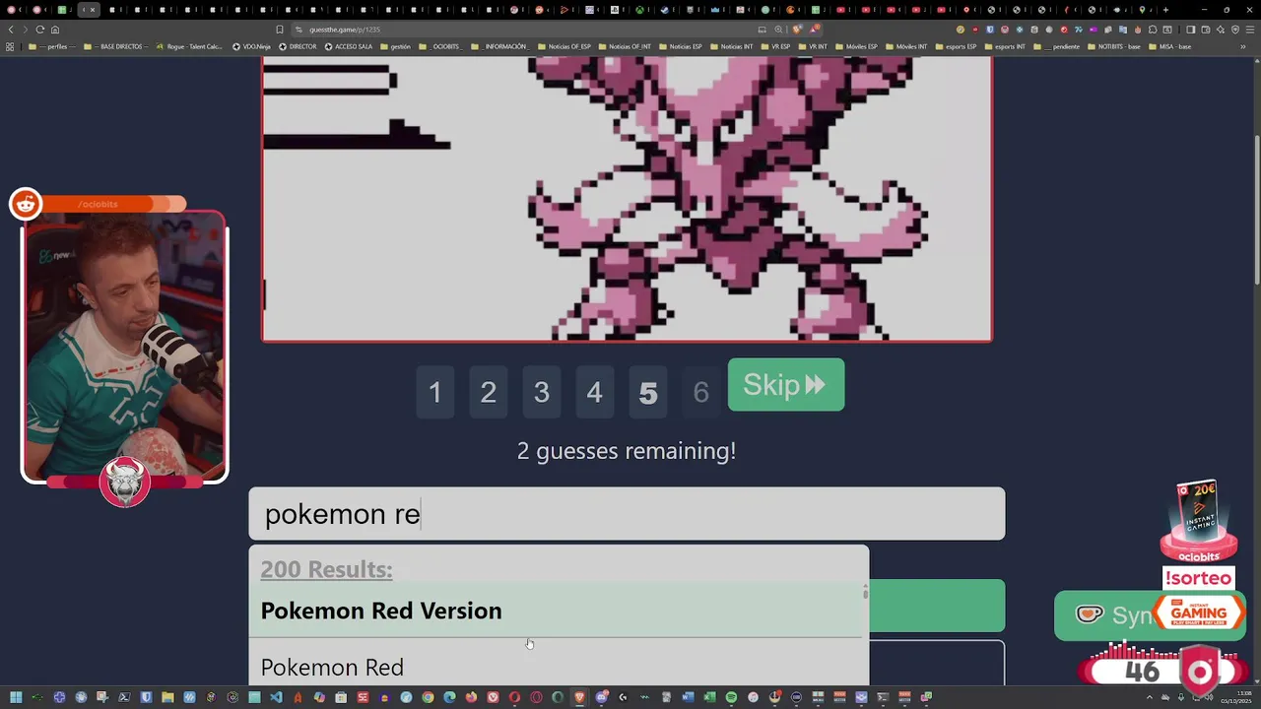
Task: Open Chrome from the taskbar
Action: tap(428, 697)
